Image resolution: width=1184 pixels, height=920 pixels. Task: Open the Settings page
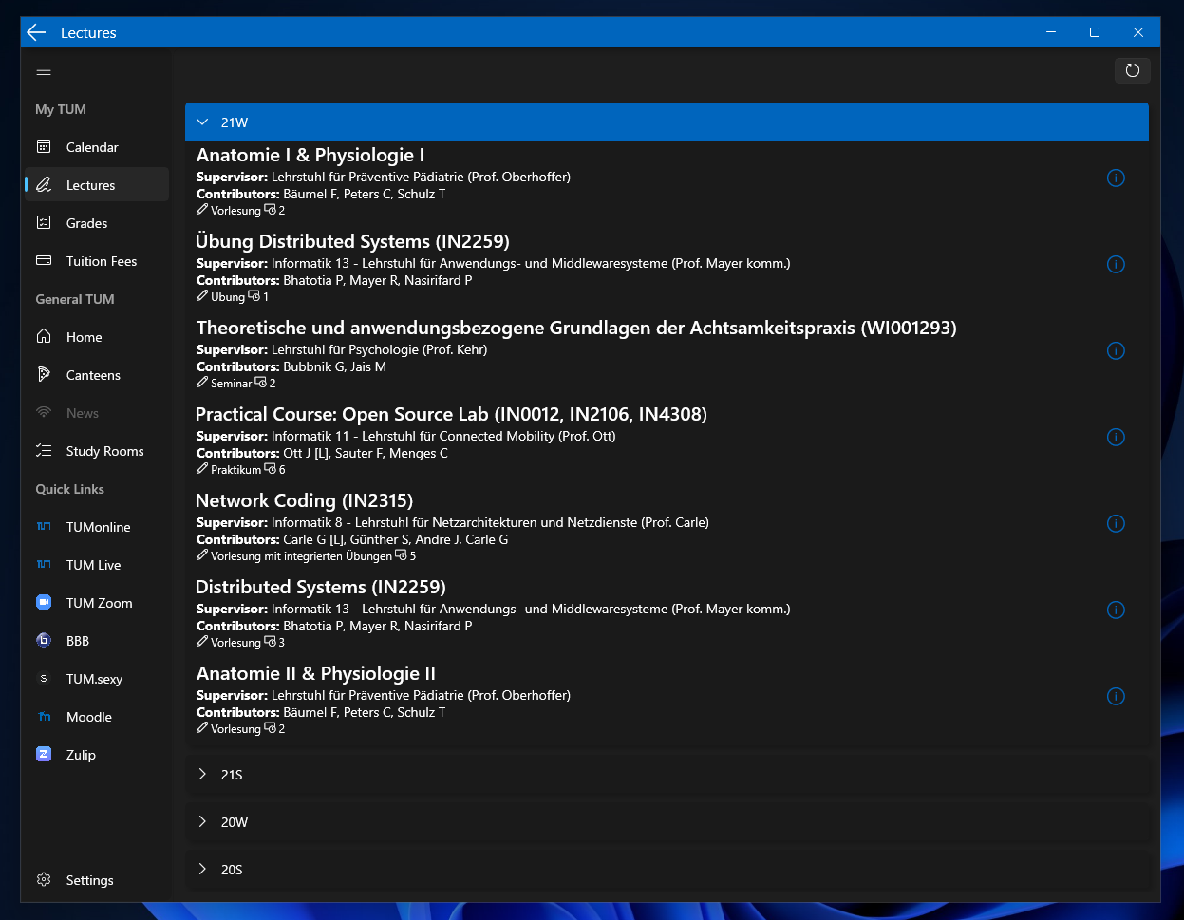pos(97,879)
